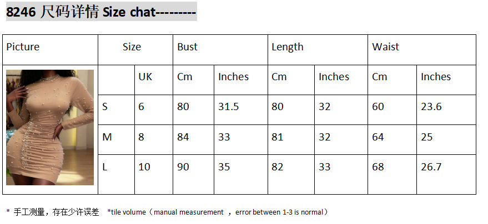Click bust 84 cm cell
The height and width of the screenshot is (224, 488).
pos(183,137)
